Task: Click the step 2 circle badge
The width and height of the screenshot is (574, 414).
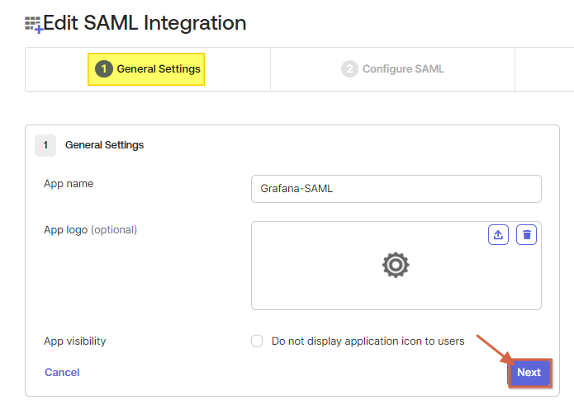Action: pyautogui.click(x=349, y=69)
